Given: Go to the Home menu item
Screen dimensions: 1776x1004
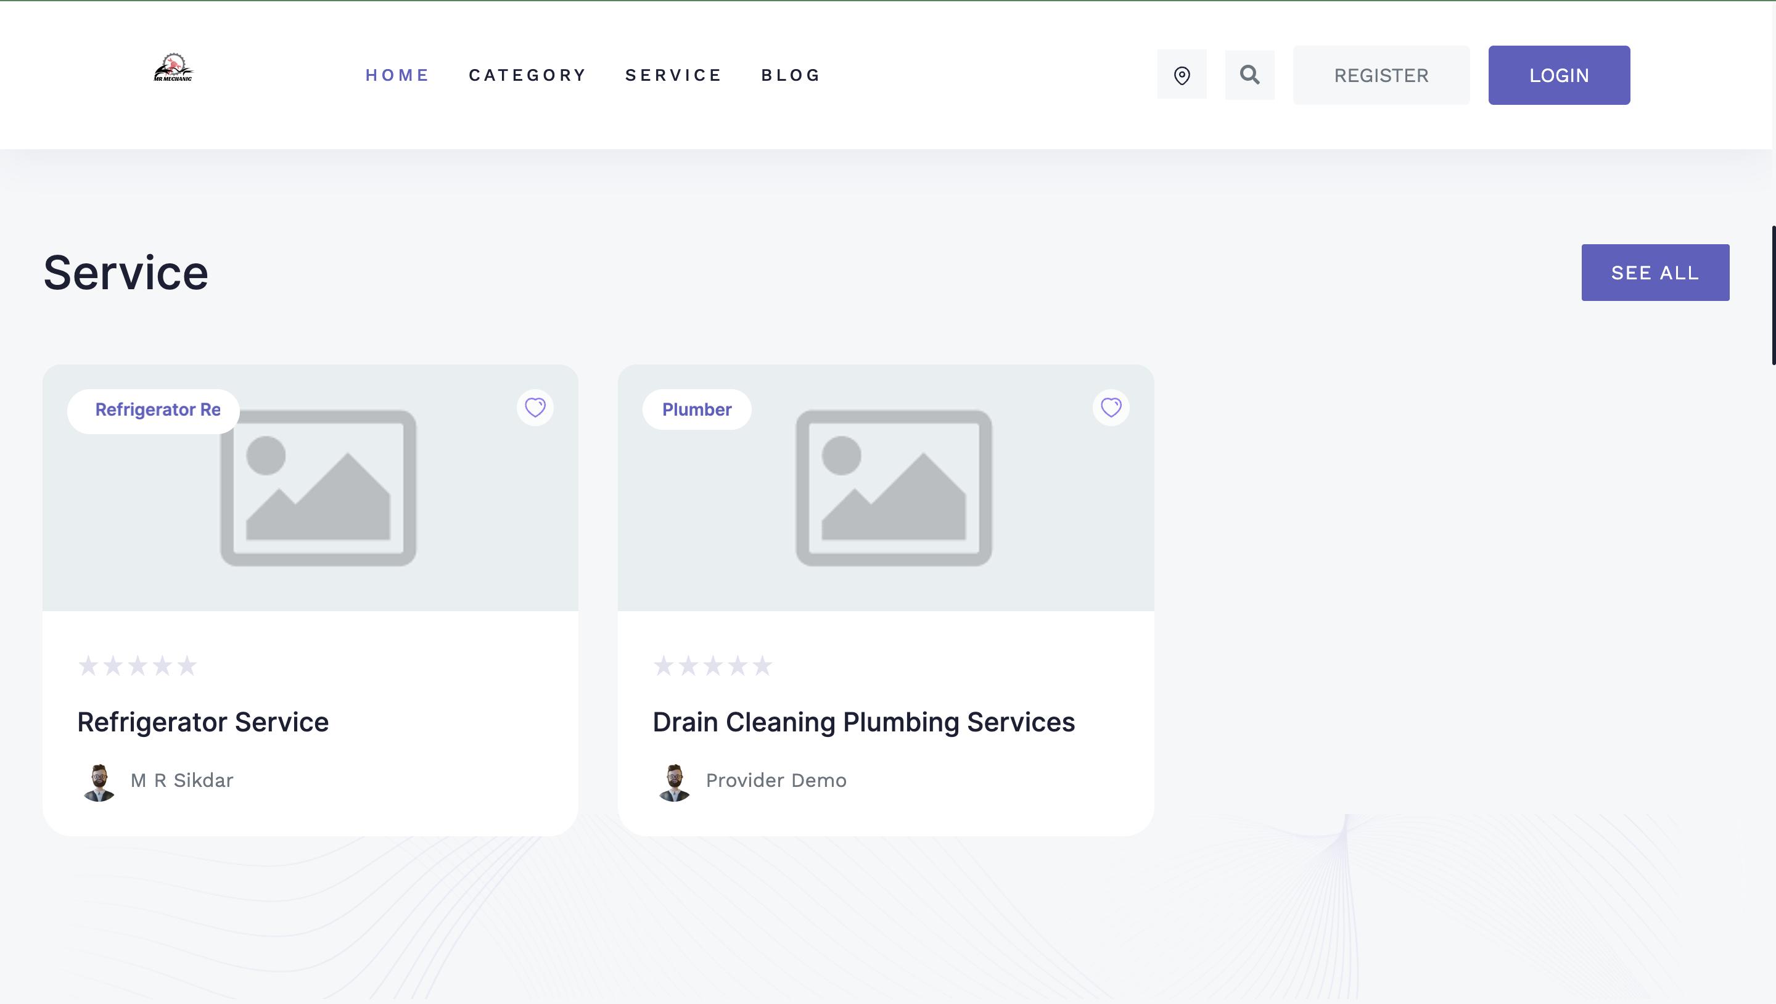Looking at the screenshot, I should (x=397, y=75).
